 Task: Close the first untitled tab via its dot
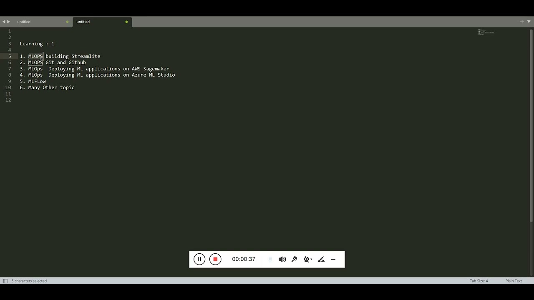coord(67,22)
